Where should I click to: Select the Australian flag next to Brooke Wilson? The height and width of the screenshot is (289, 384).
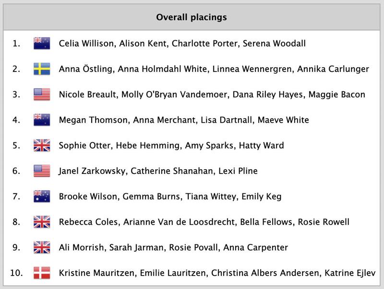(x=42, y=197)
